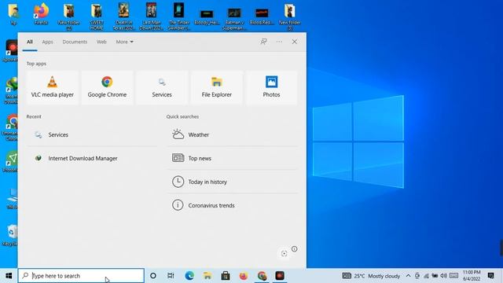Click the network icon in system tray
This screenshot has height=283, width=503.
[426, 276]
